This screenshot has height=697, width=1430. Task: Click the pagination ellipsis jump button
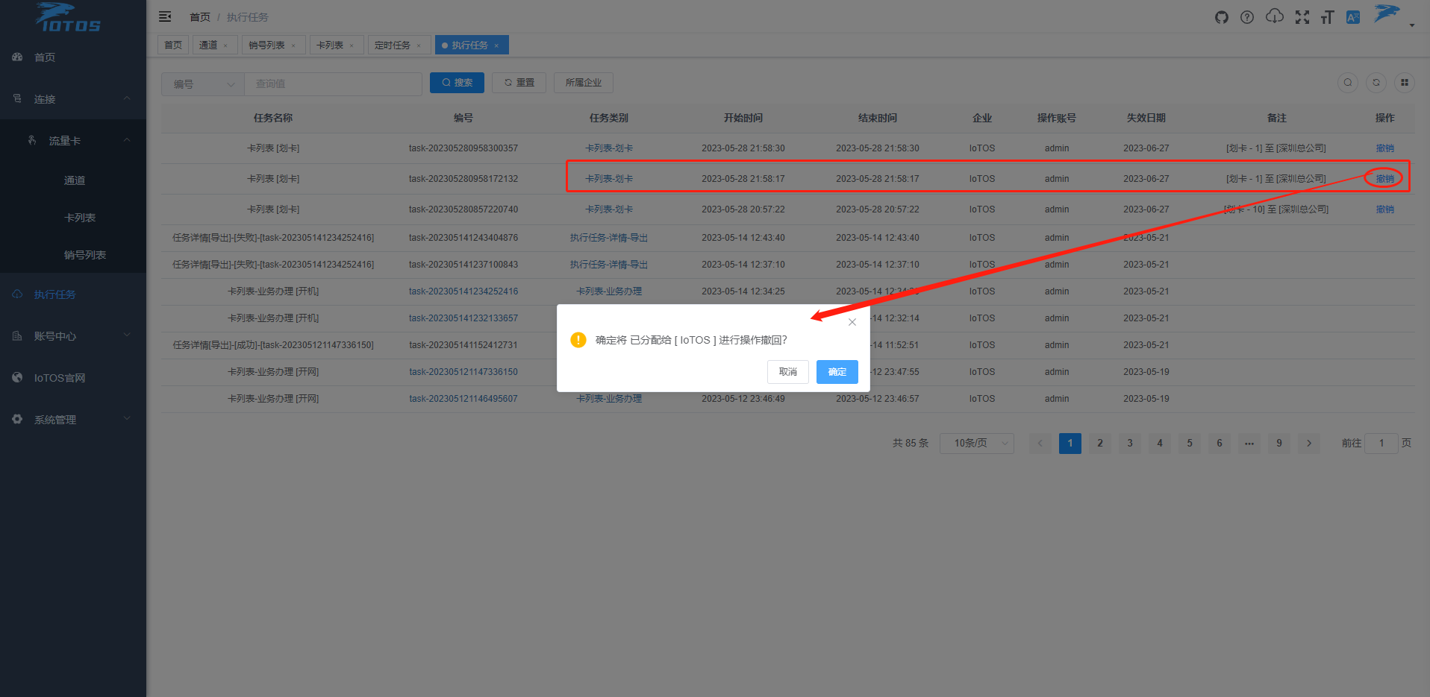1249,444
